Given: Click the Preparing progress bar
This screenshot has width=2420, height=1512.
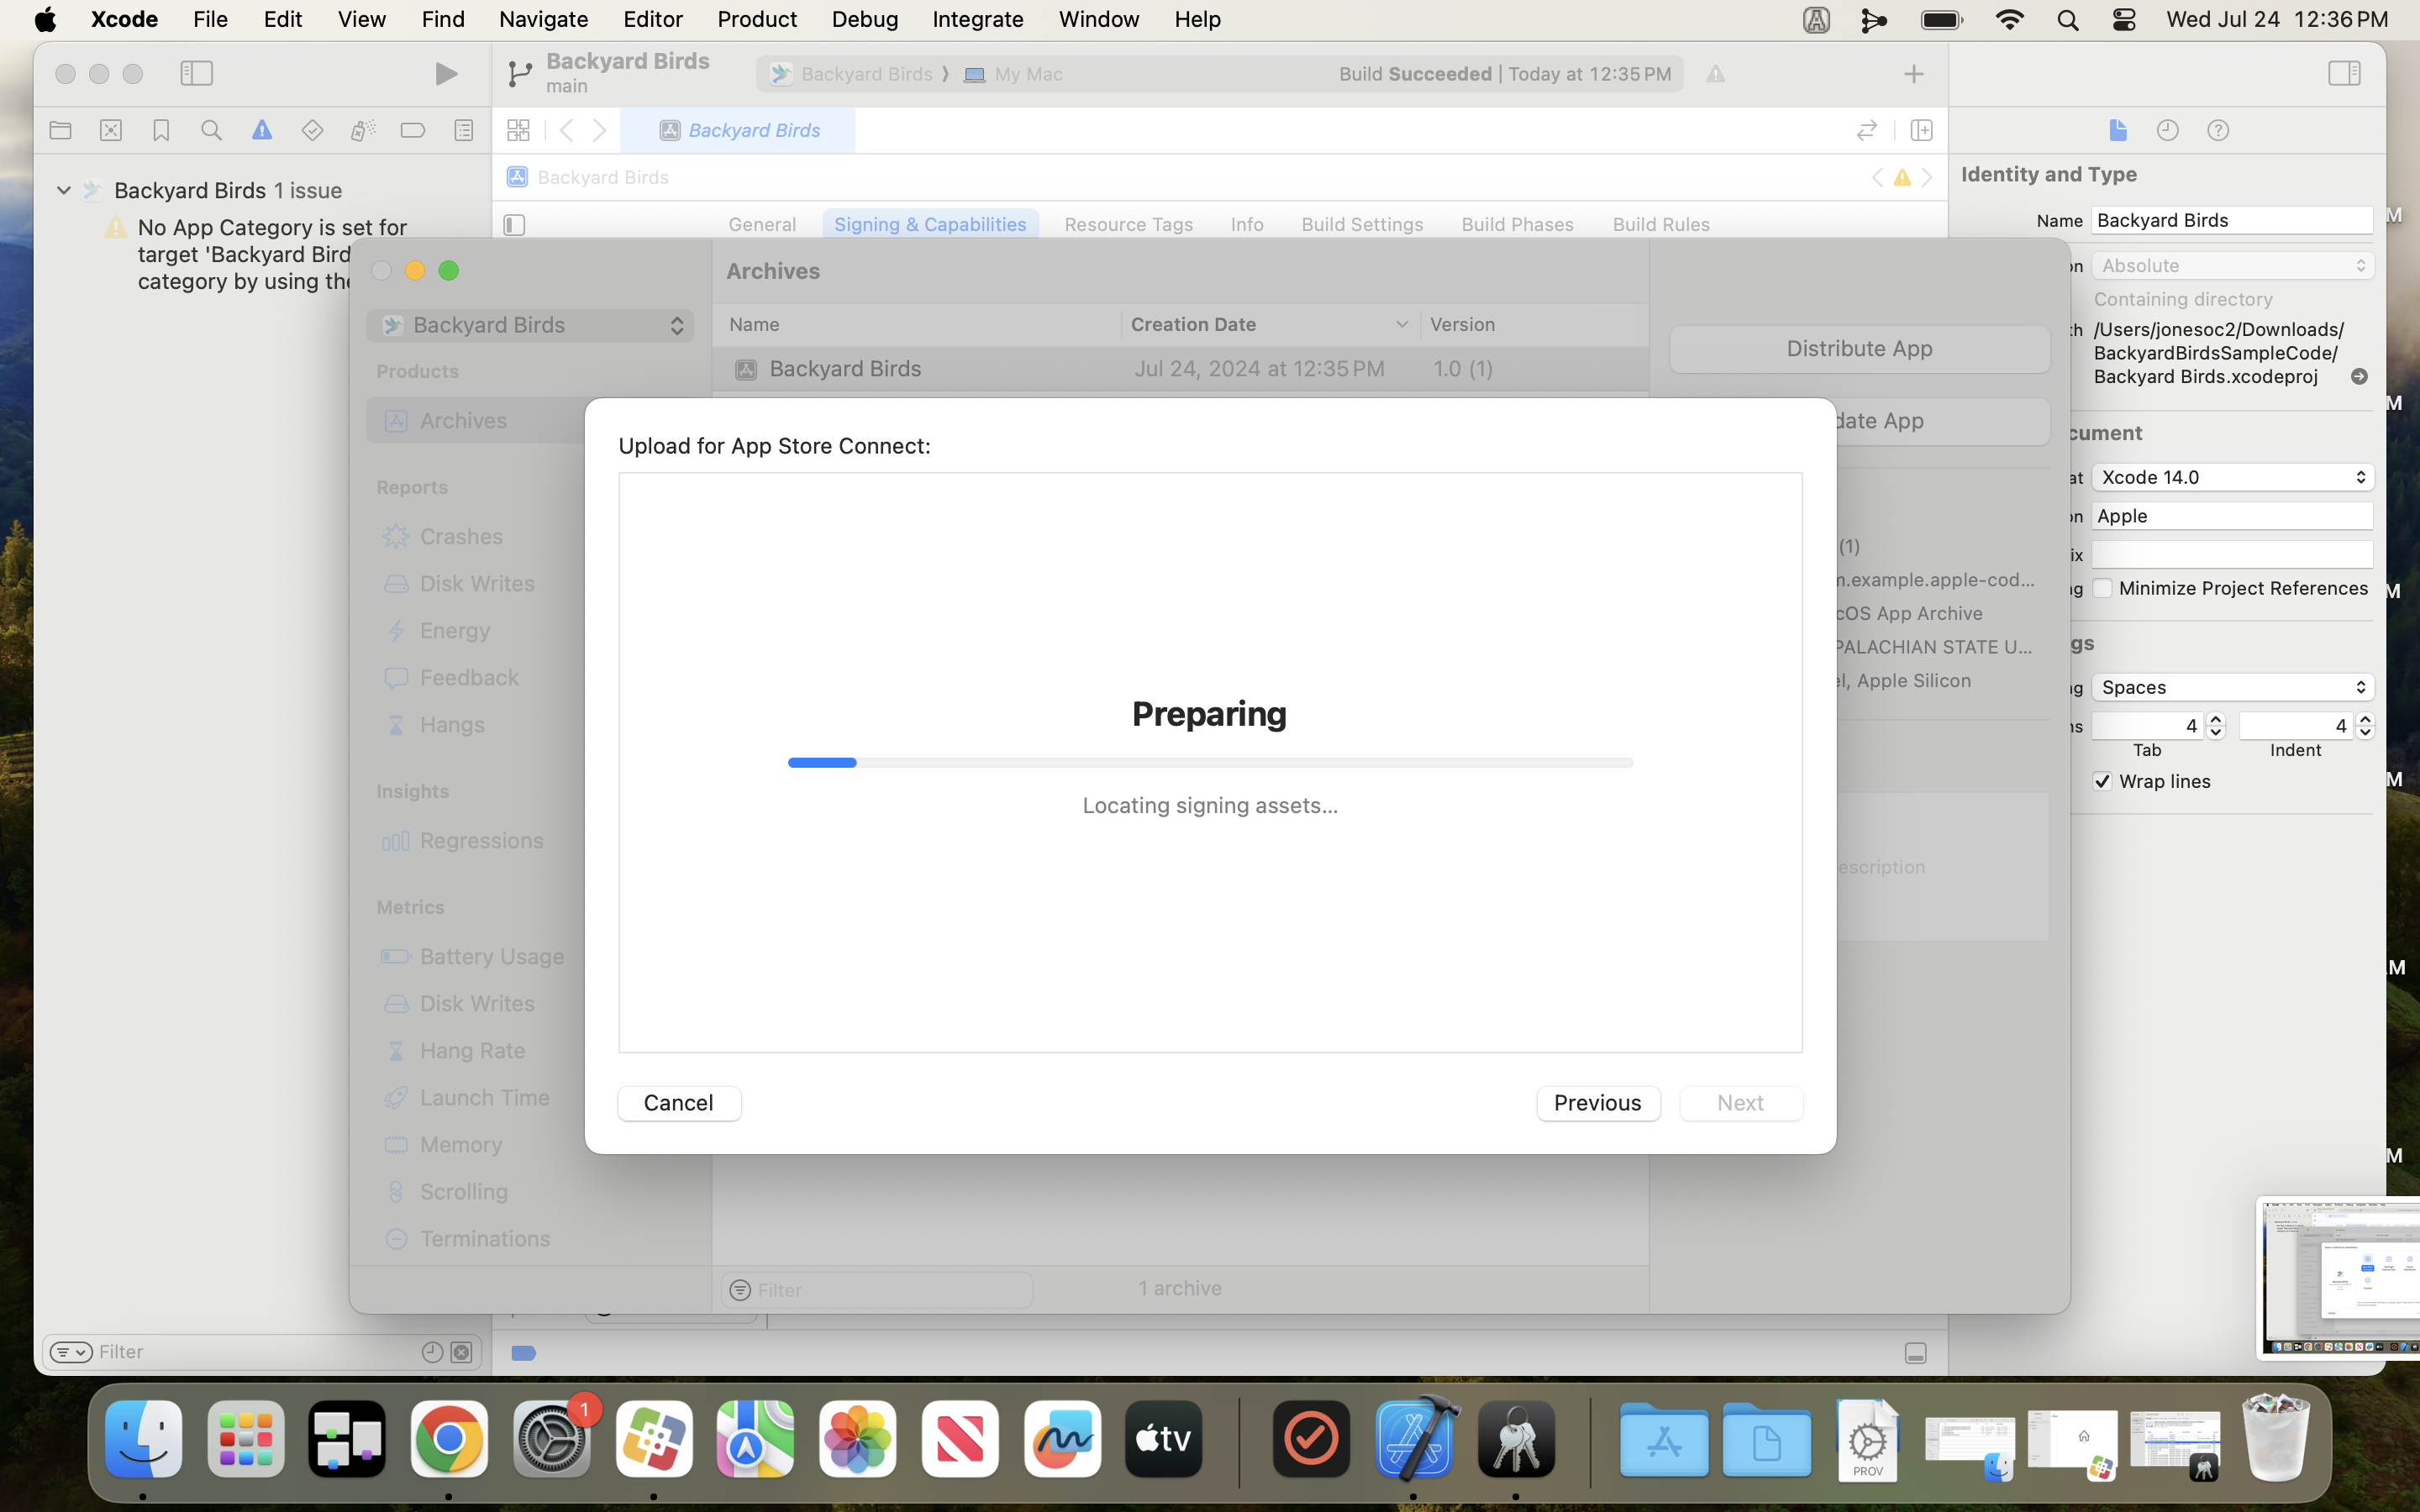Looking at the screenshot, I should pos(1210,763).
